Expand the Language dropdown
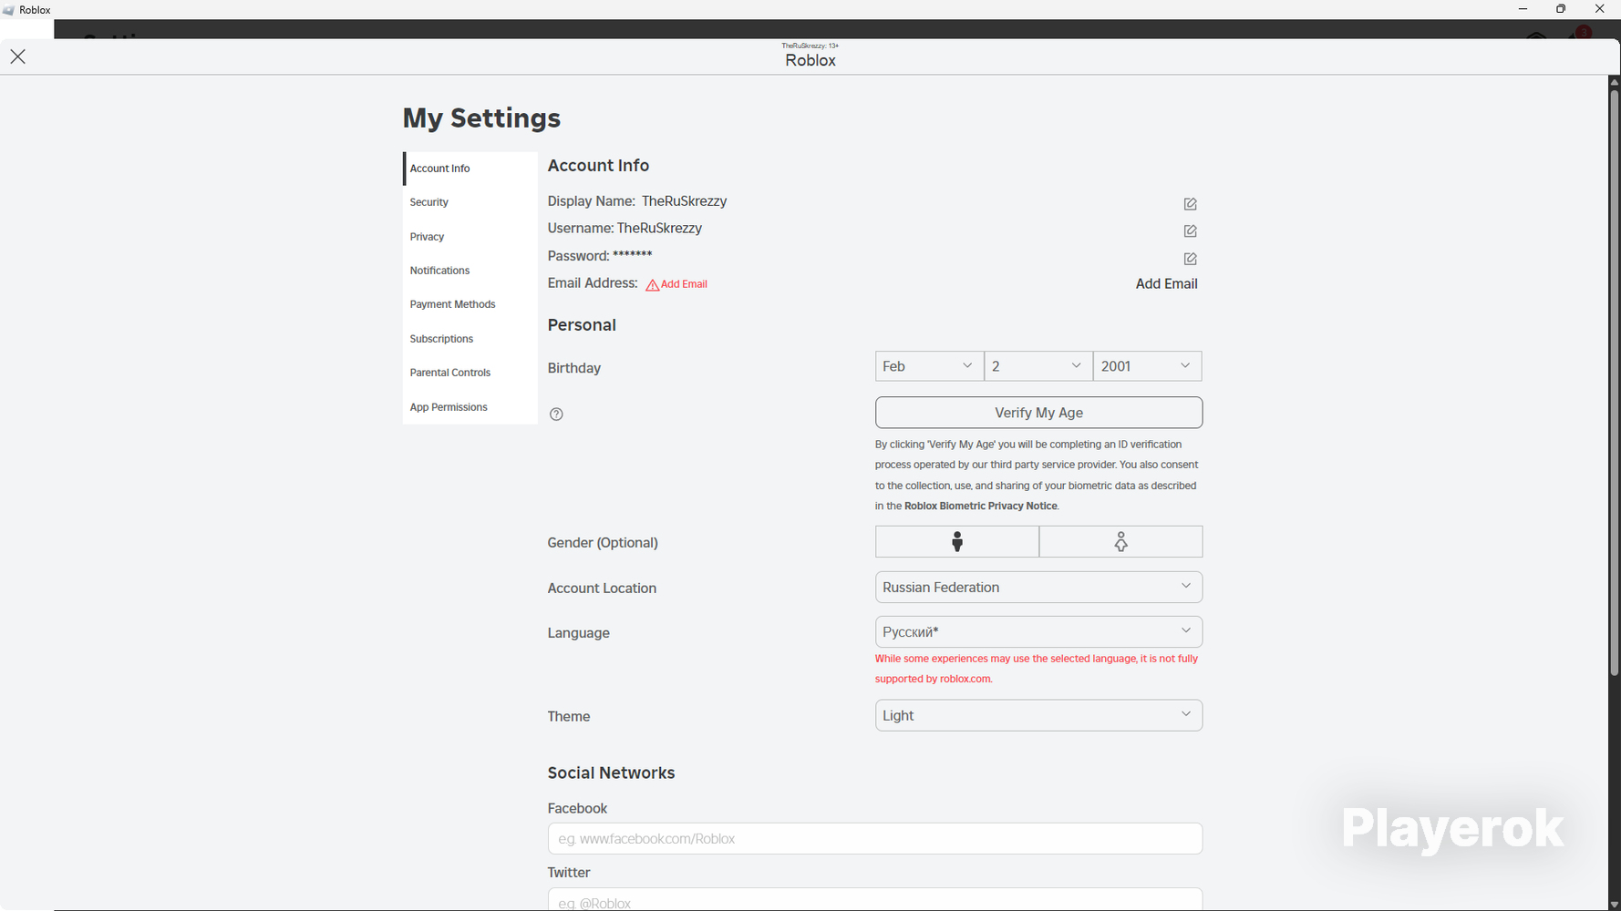Image resolution: width=1621 pixels, height=911 pixels. click(x=1038, y=632)
